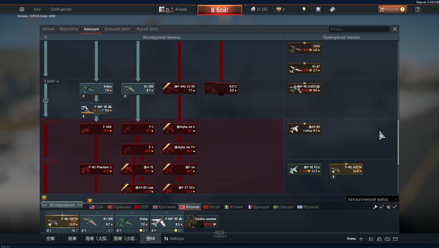Viewport: 439px width, 248px height.
Task: Click Нанять экипаж crew slot
Action: coord(202,222)
